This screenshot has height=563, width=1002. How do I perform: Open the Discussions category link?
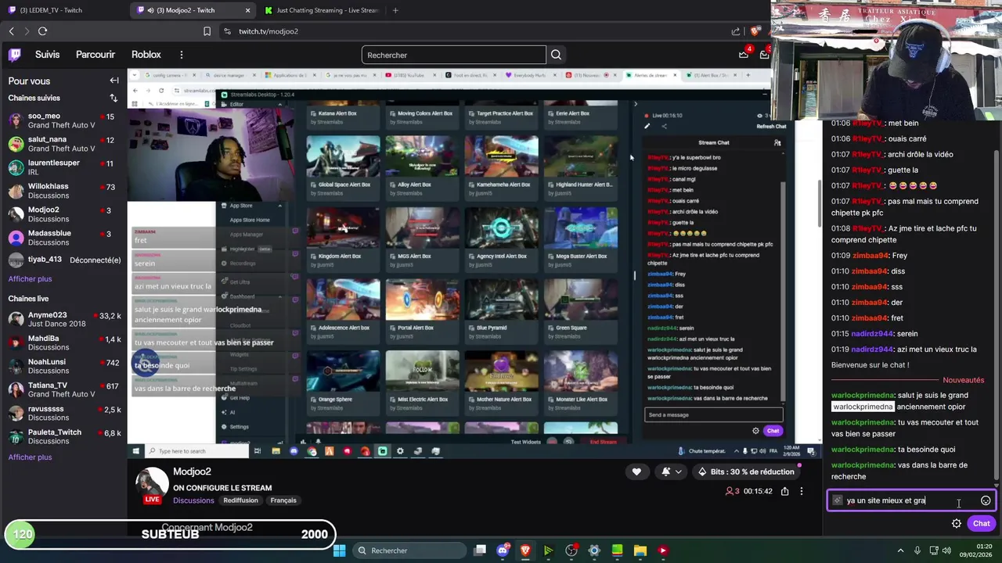[x=193, y=500]
